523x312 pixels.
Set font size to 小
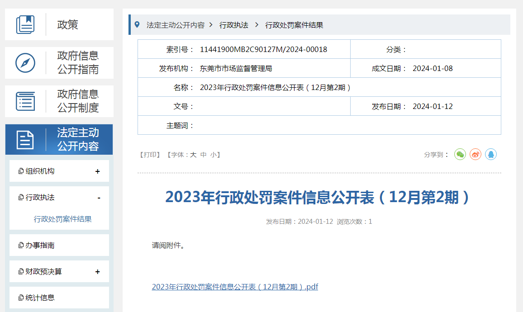click(213, 155)
